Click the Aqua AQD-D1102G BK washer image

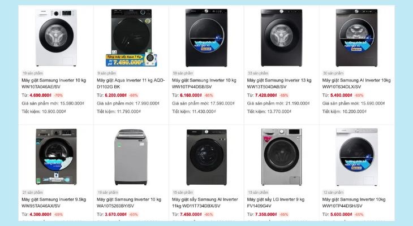coord(131,38)
